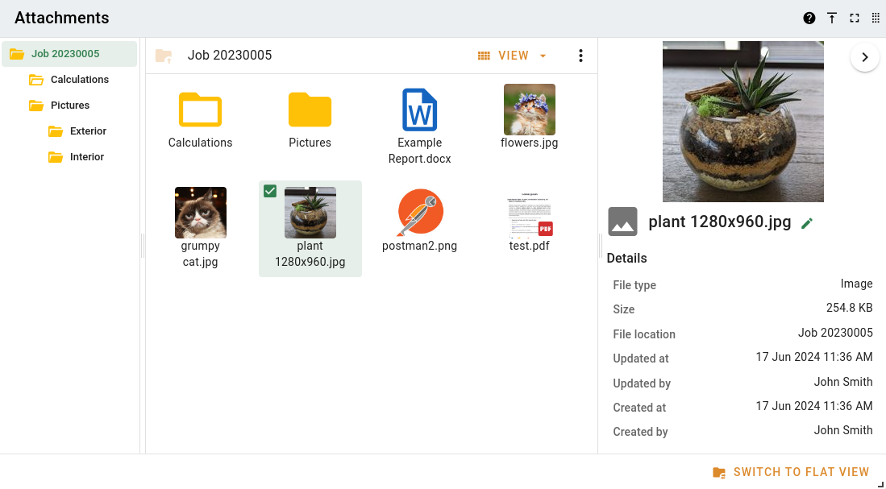The width and height of the screenshot is (886, 489).
Task: Collapse the details panel with the chevron
Action: point(864,57)
